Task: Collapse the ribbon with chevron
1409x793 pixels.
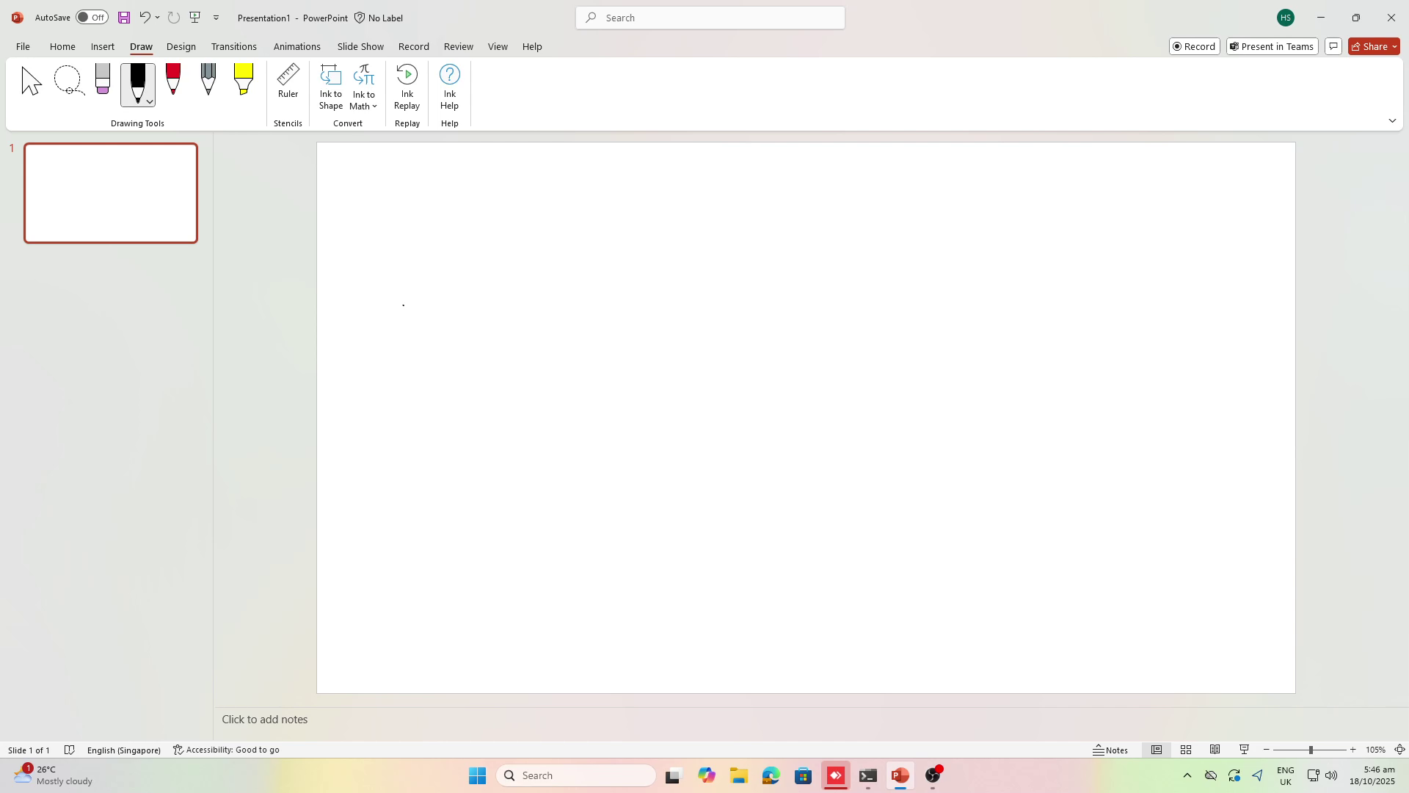Action: coord(1392,120)
